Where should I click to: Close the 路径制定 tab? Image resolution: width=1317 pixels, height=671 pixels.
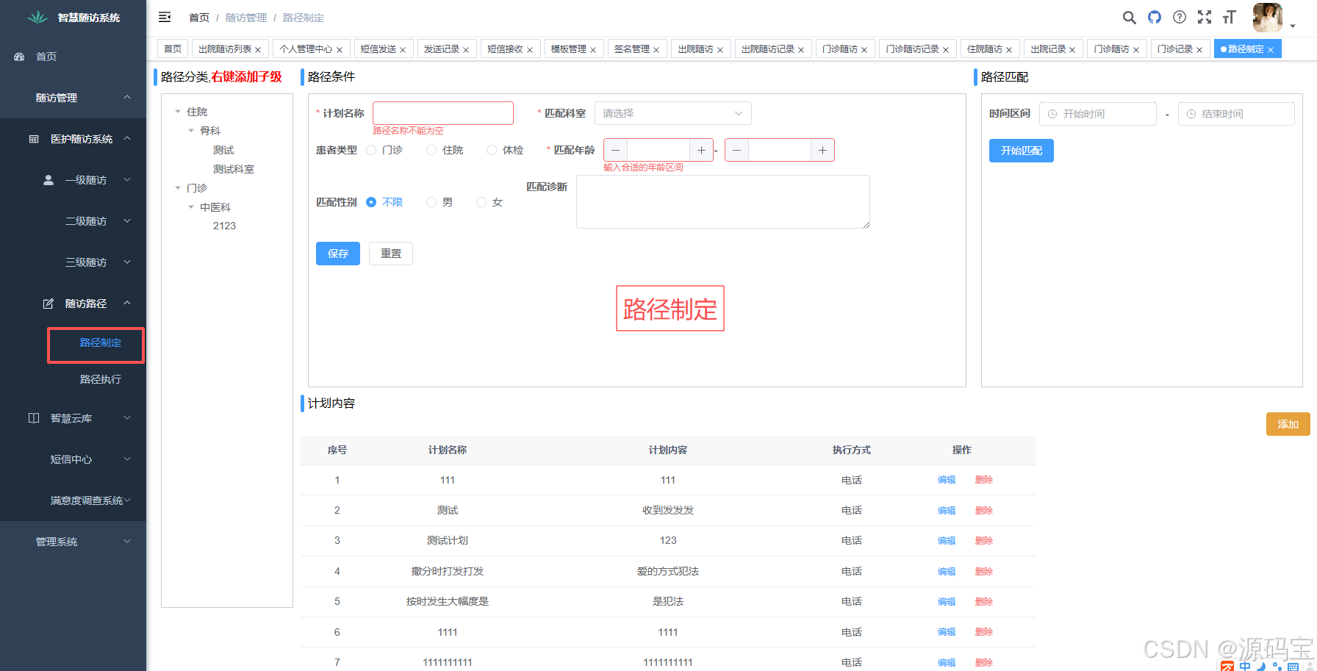(1271, 50)
